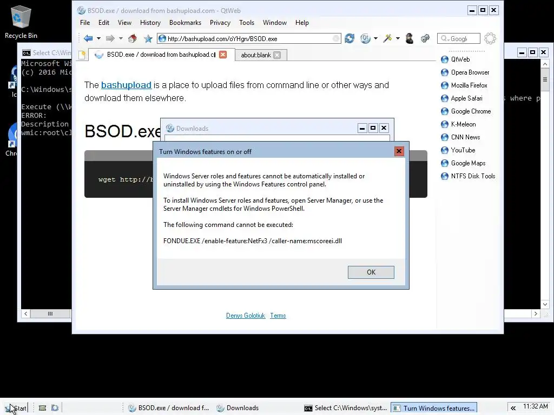Click OK in the Windows features dialog

371,272
